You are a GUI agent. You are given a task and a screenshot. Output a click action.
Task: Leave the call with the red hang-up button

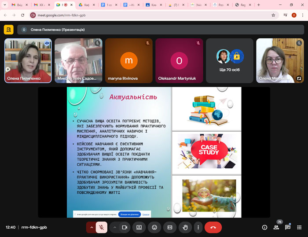213,227
